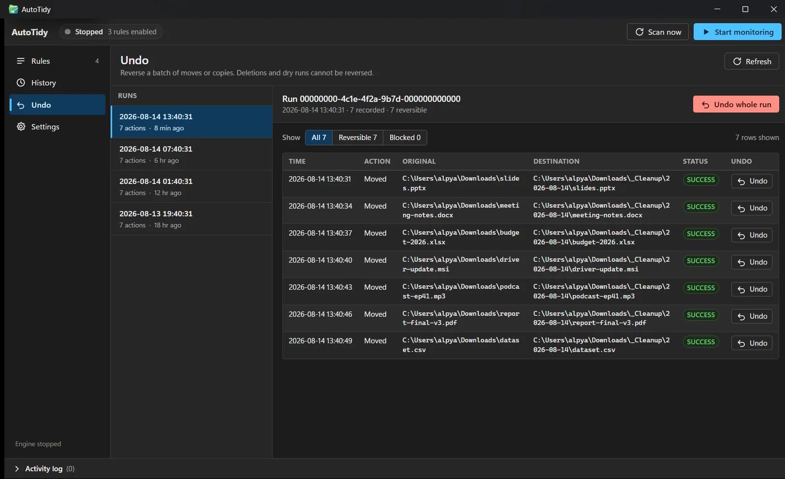The height and width of the screenshot is (479, 785).
Task: Click the DESTINATION column header
Action: coord(556,161)
